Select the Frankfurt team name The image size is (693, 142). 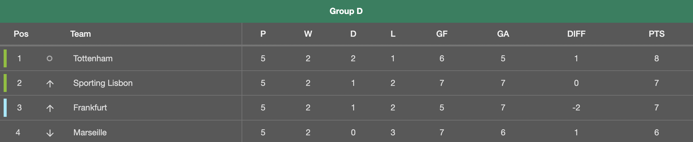(90, 108)
